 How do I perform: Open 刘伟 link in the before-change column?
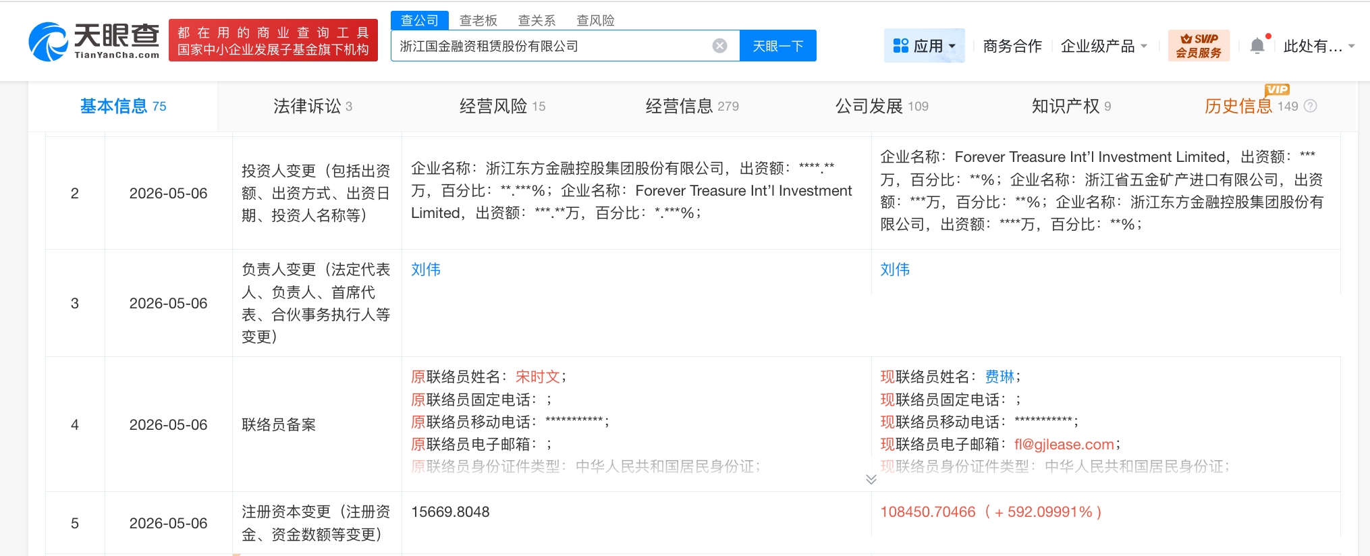pyautogui.click(x=426, y=269)
